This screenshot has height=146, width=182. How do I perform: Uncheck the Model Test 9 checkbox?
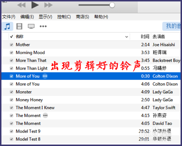click(x=11, y=131)
